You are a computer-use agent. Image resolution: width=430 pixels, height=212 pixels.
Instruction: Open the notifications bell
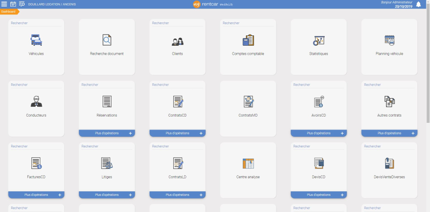coord(418,4)
